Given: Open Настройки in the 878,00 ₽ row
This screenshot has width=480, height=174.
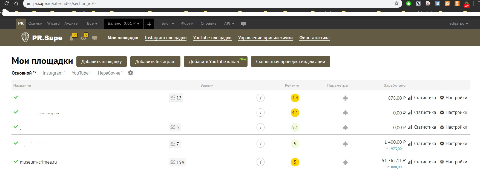Looking at the screenshot, I should (453, 98).
